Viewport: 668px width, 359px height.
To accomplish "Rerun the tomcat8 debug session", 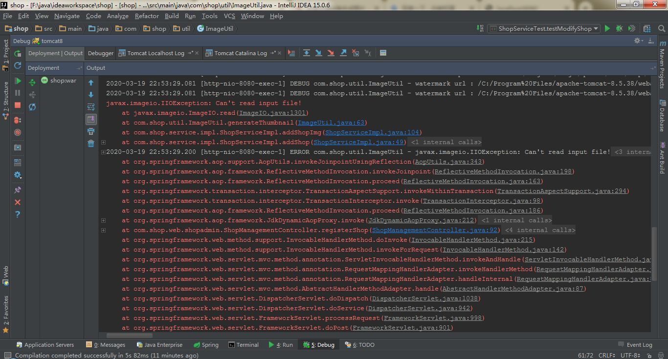I will 18,54.
